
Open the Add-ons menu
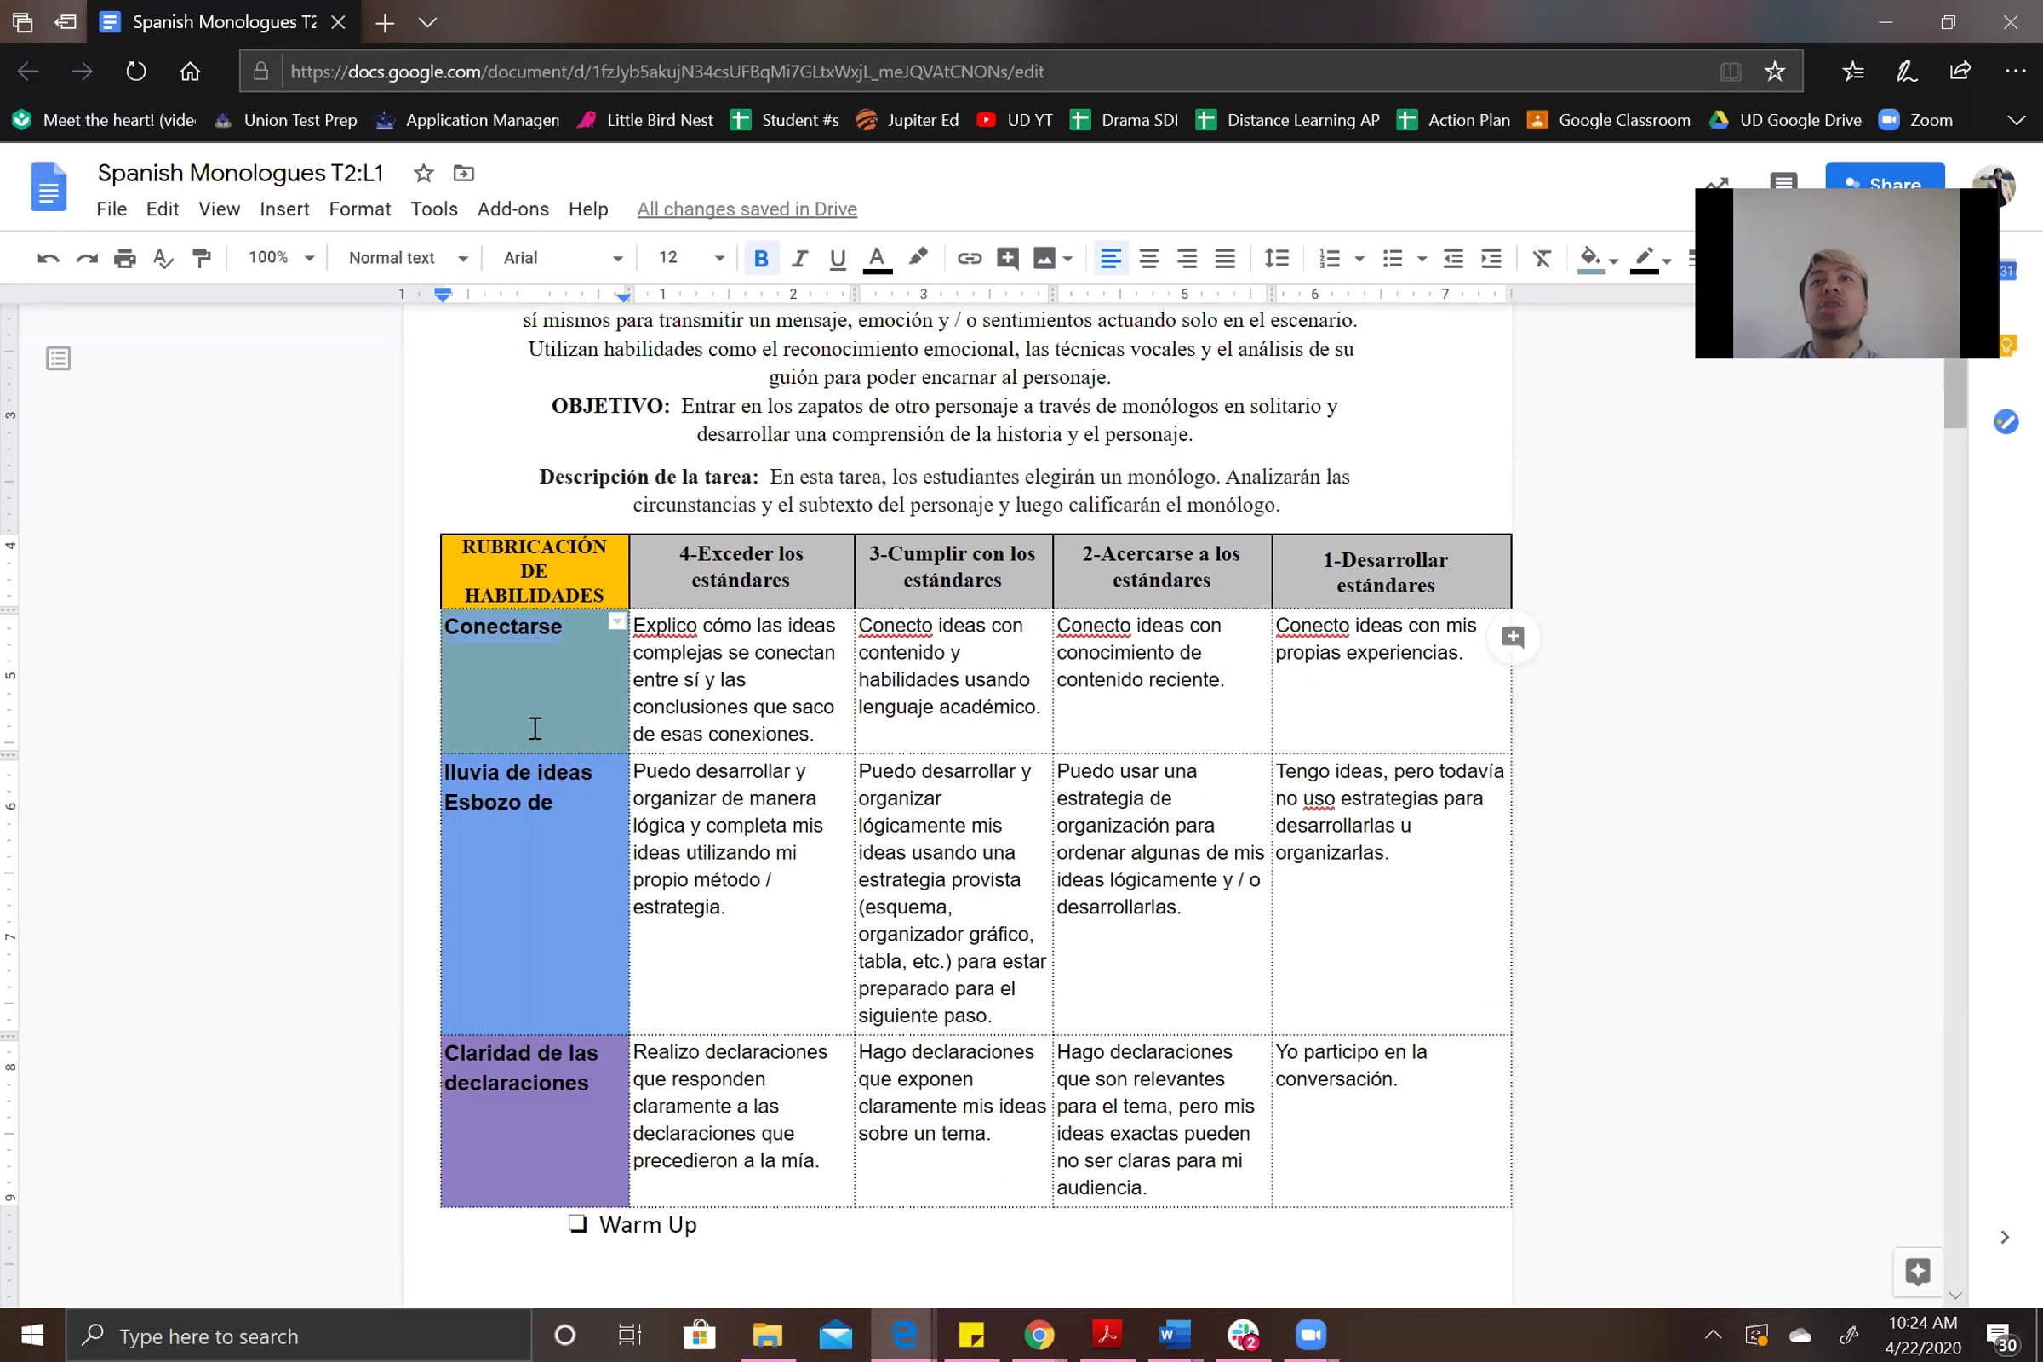click(x=512, y=209)
